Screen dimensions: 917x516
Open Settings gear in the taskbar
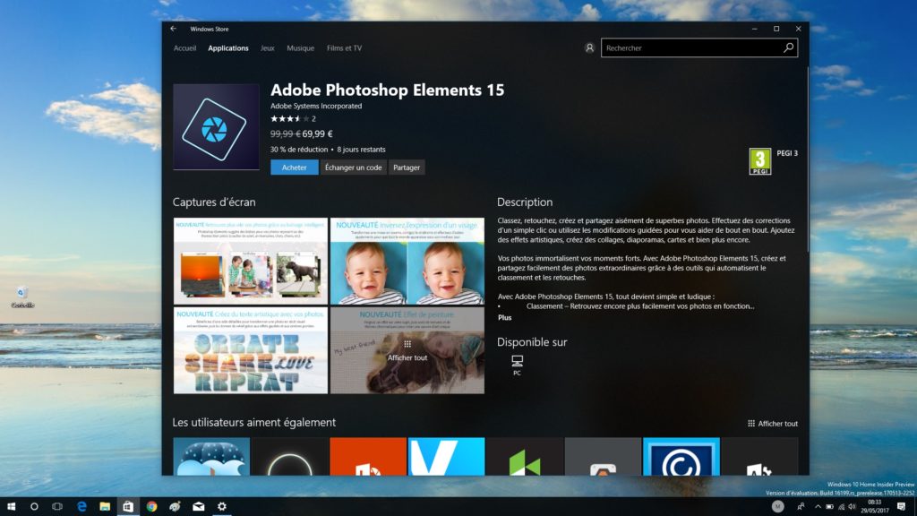pos(222,507)
